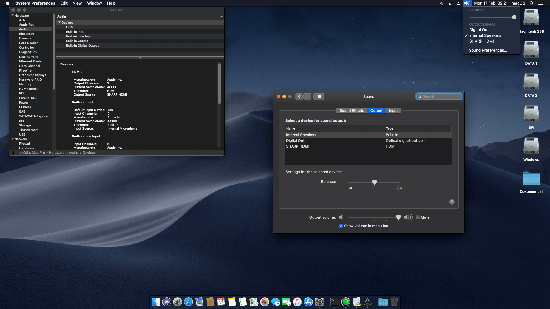This screenshot has width=550, height=309.
Task: Select HDMI device in Devices list
Action: pyautogui.click(x=140, y=27)
